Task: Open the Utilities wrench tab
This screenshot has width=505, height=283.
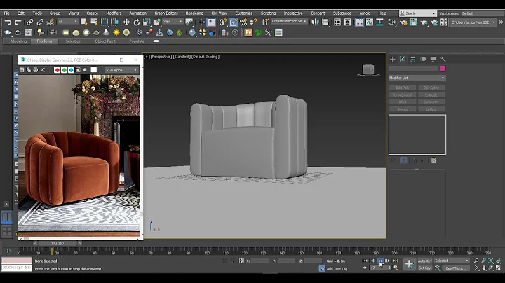Action: coord(443,59)
